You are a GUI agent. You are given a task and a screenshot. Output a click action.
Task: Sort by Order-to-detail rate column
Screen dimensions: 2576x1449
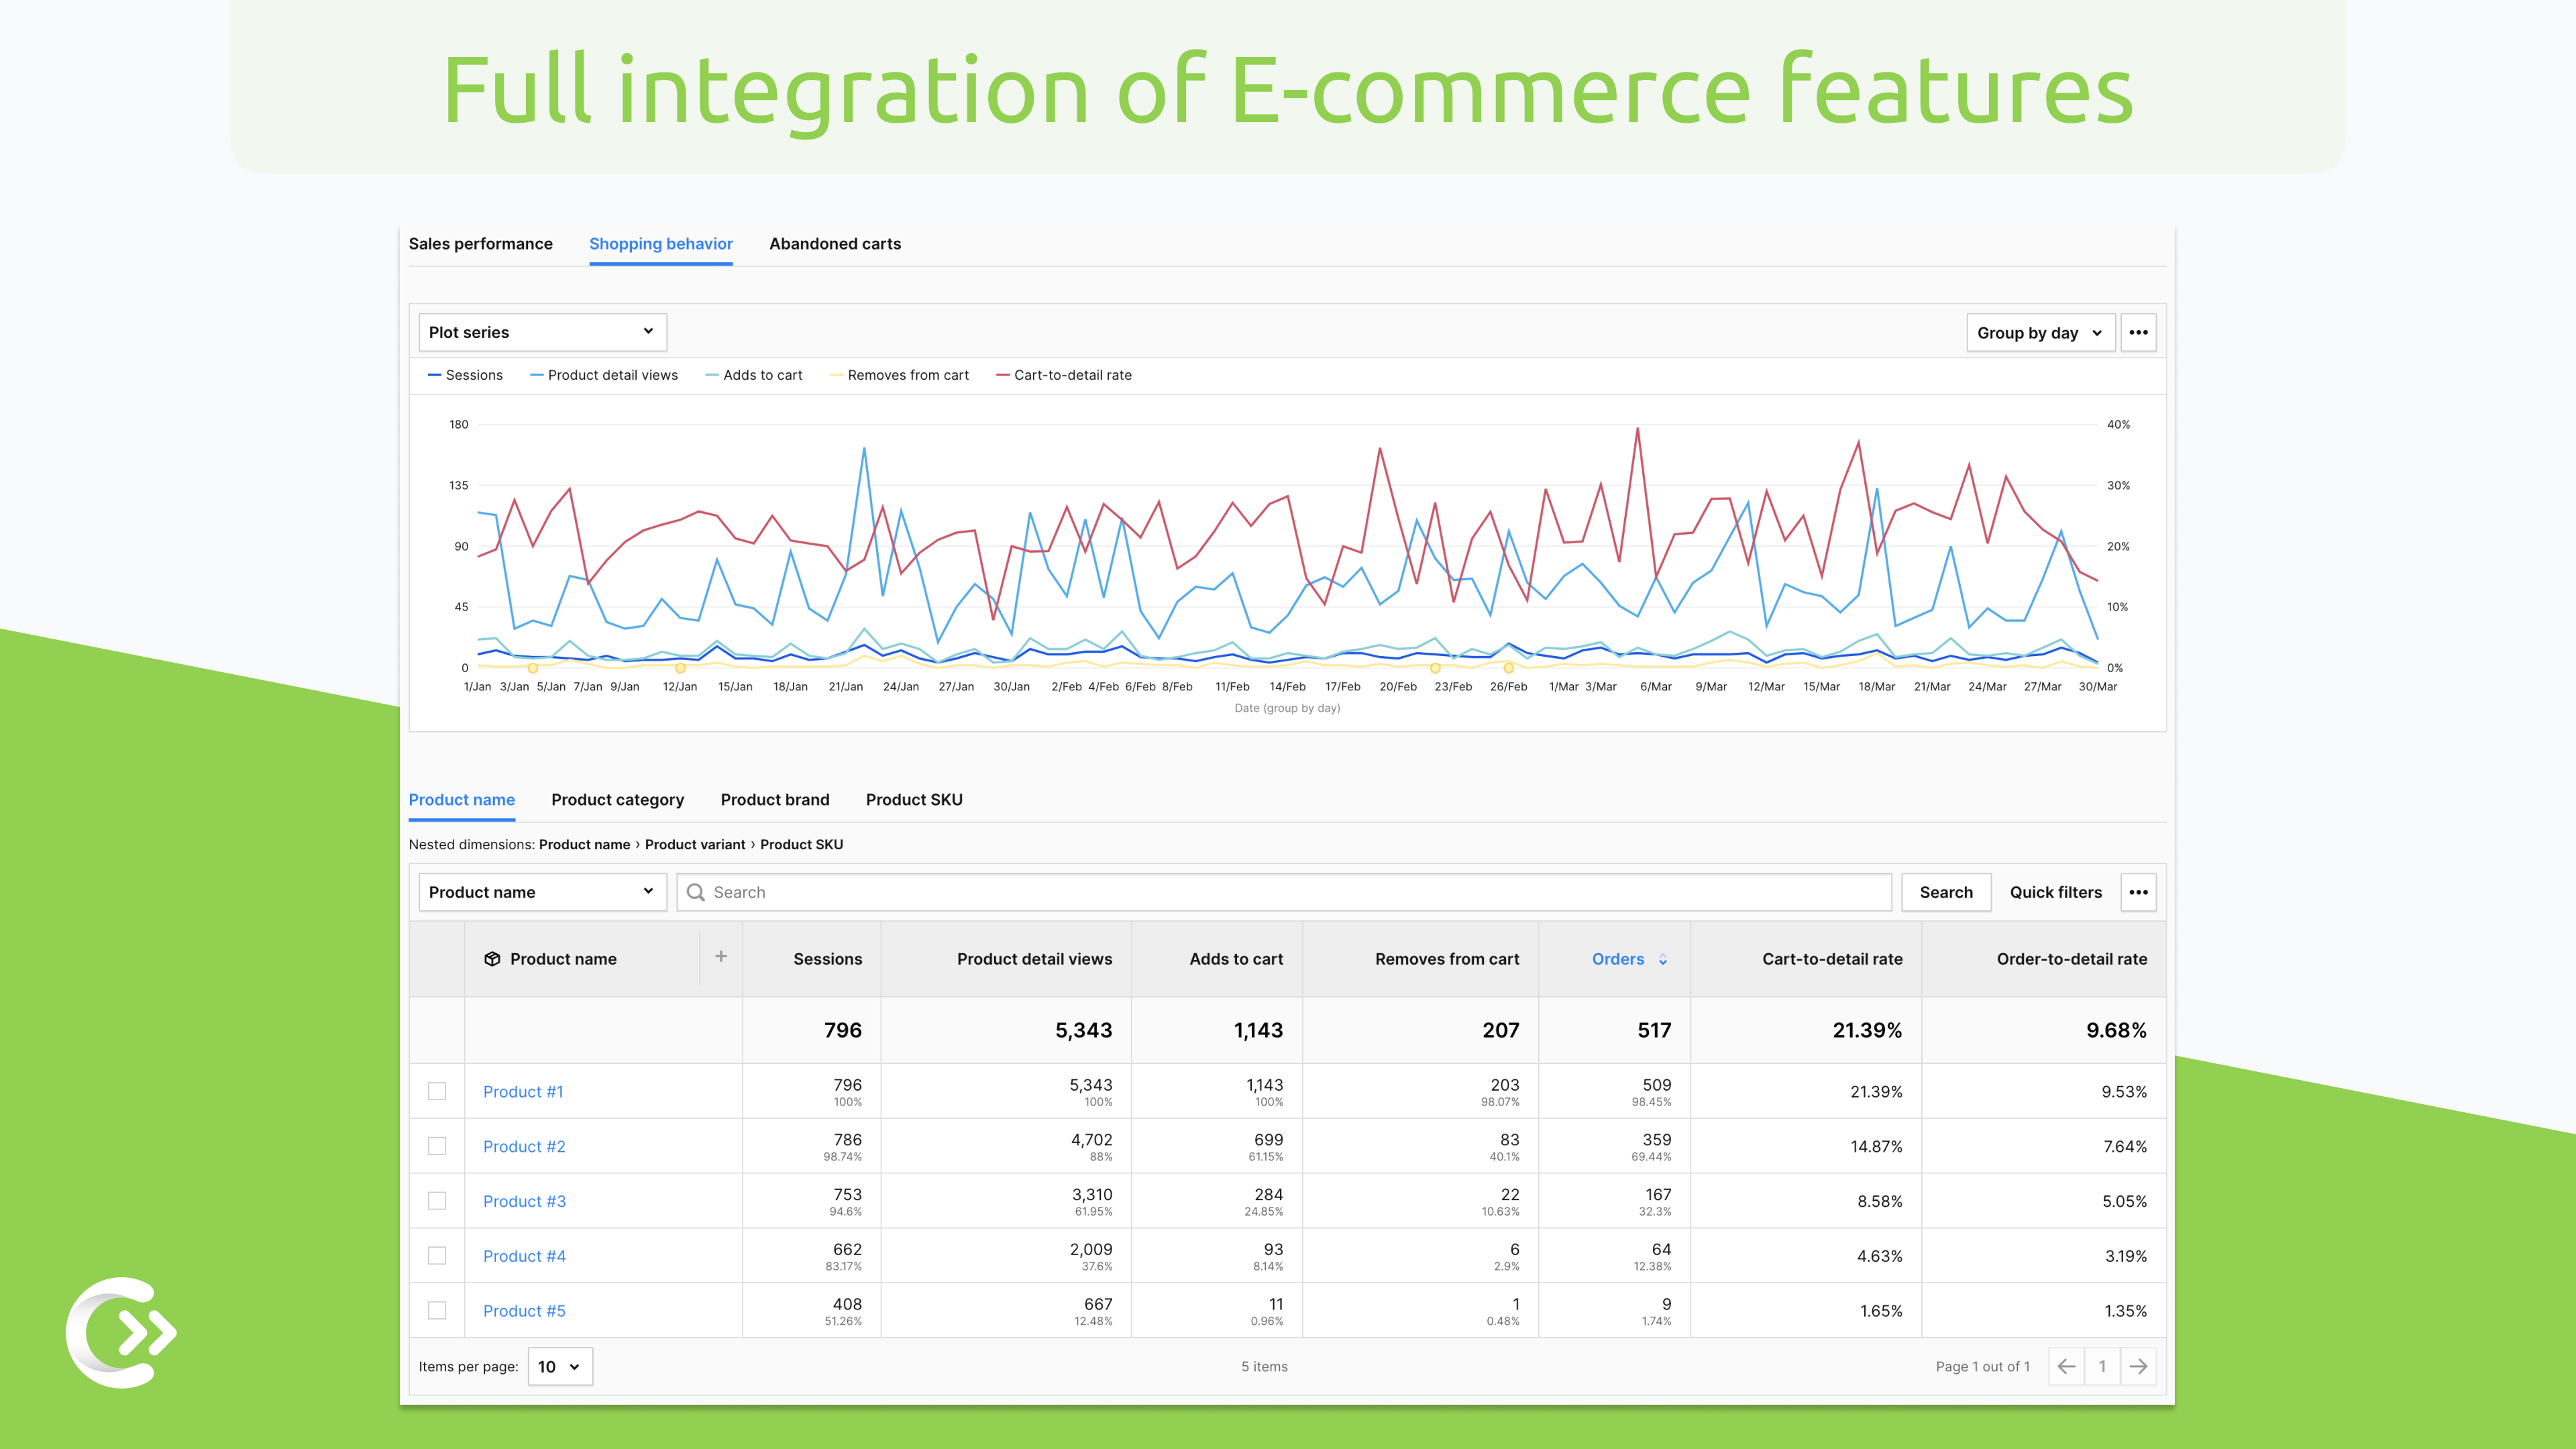(2072, 959)
